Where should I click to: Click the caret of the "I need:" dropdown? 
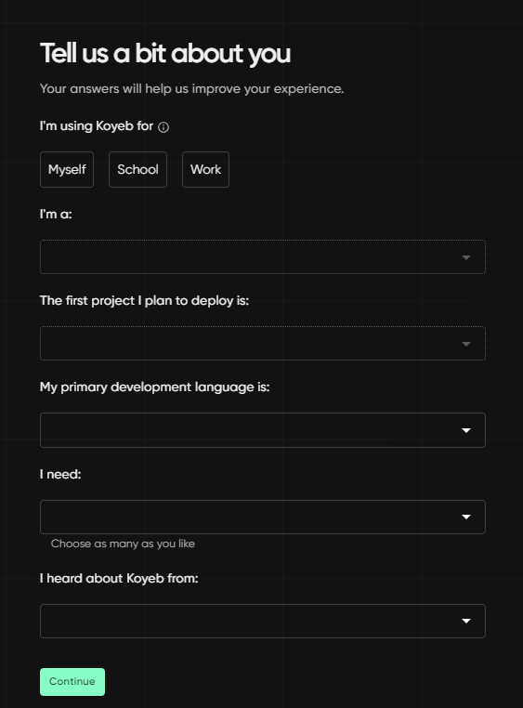point(466,517)
